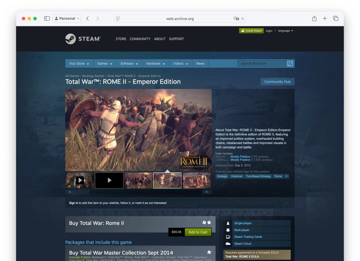Click the Steam logo in header
360x261 pixels.
point(83,39)
